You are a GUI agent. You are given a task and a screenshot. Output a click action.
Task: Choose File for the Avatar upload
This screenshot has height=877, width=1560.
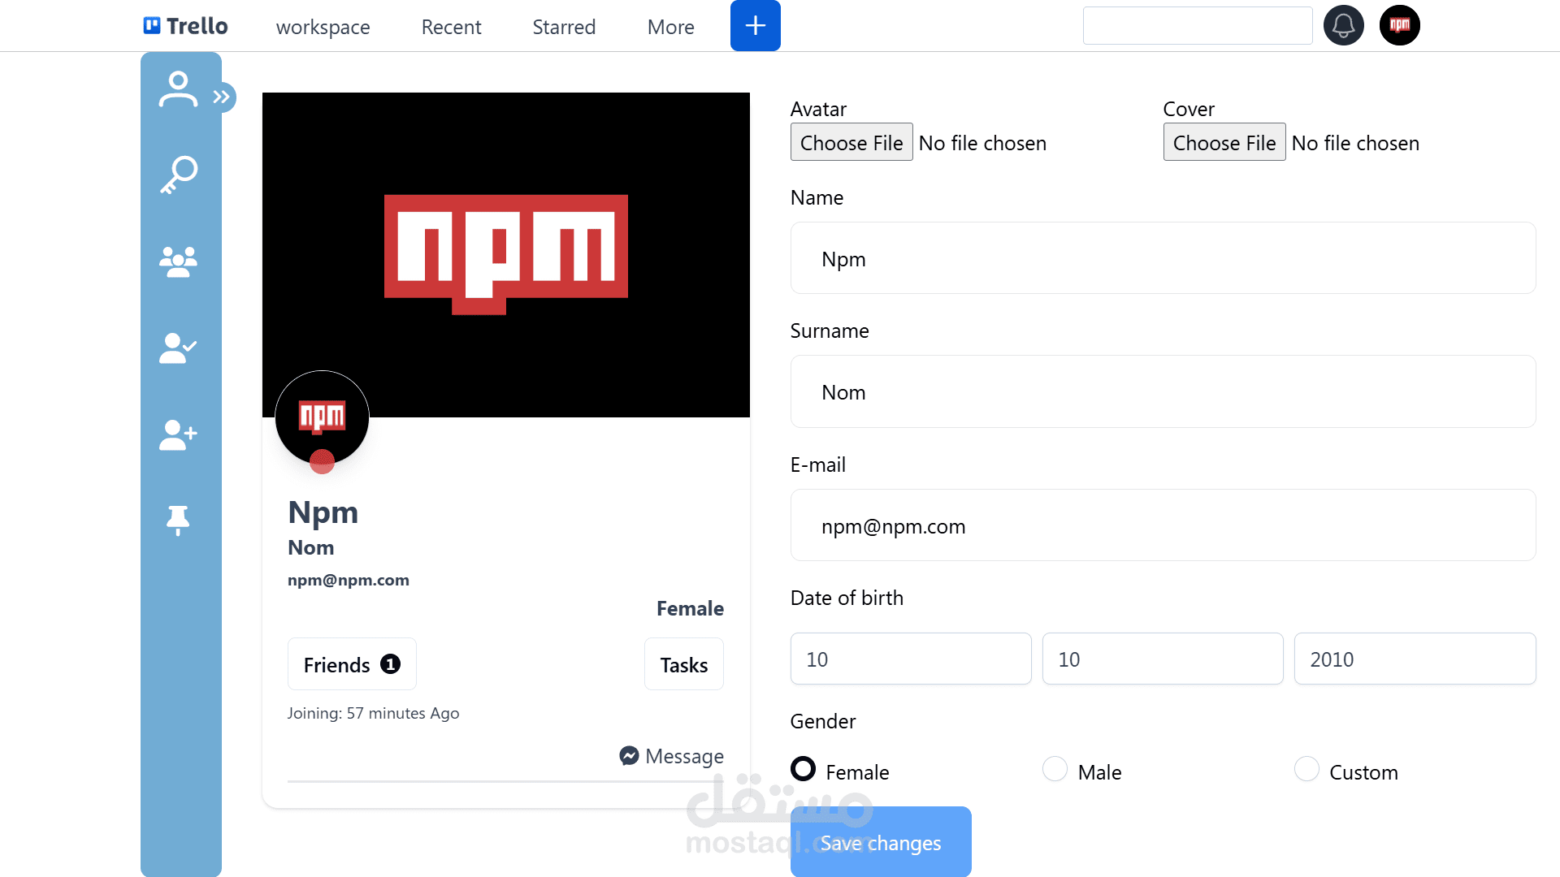851,142
